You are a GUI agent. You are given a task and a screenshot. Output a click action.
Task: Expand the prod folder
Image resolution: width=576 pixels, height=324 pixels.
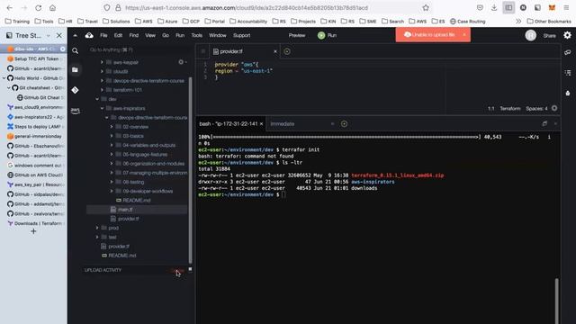coord(97,228)
